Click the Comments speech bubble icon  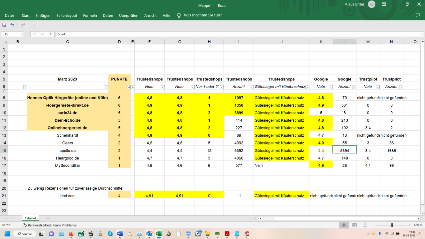[x=417, y=15]
